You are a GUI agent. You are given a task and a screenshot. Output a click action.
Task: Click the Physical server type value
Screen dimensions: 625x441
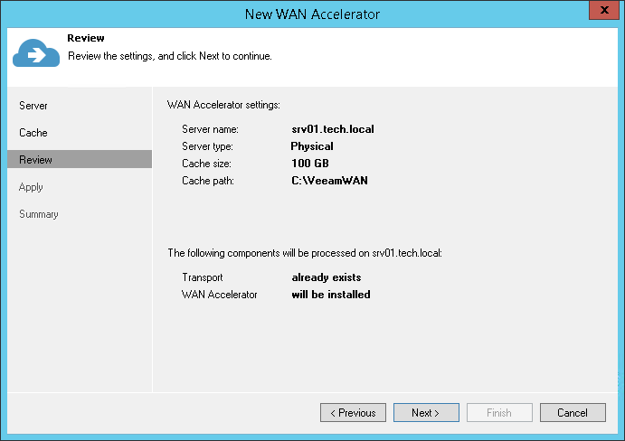pyautogui.click(x=312, y=146)
